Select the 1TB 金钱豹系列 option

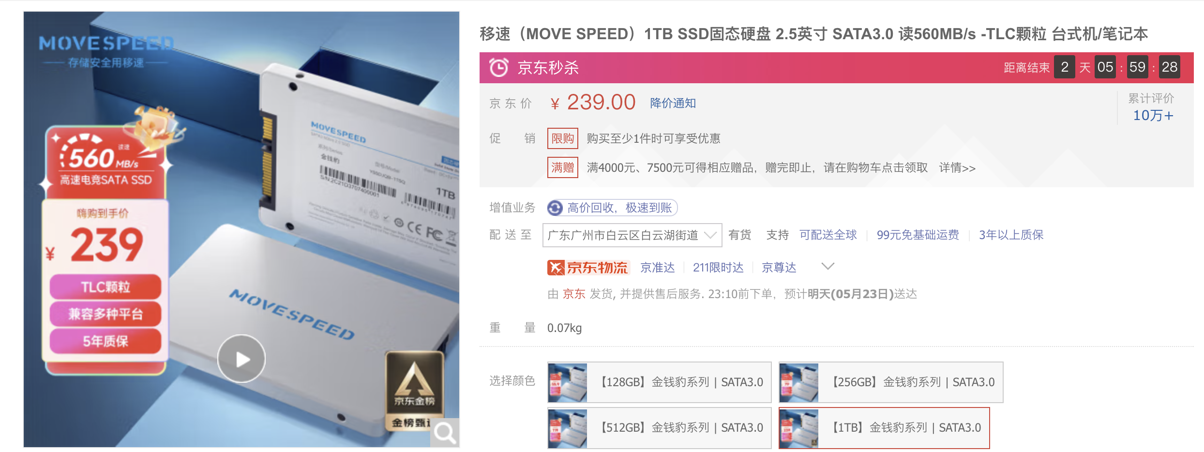(x=884, y=428)
